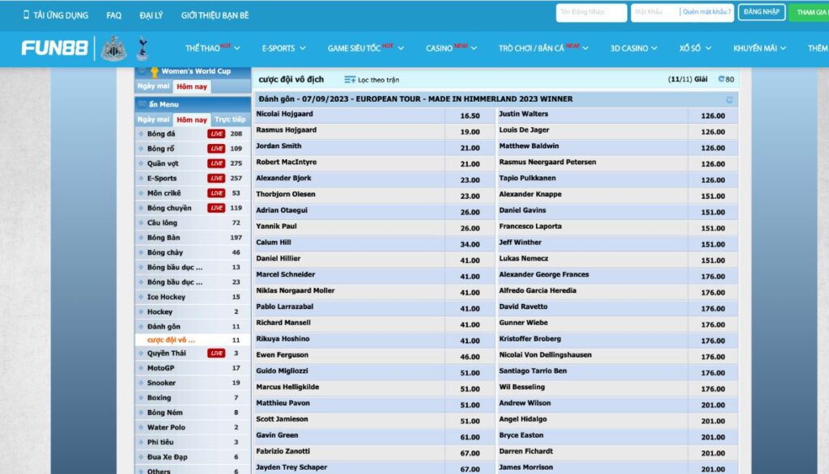
Task: Open Giới Thiệu Bạn Bè link
Action: pos(215,15)
